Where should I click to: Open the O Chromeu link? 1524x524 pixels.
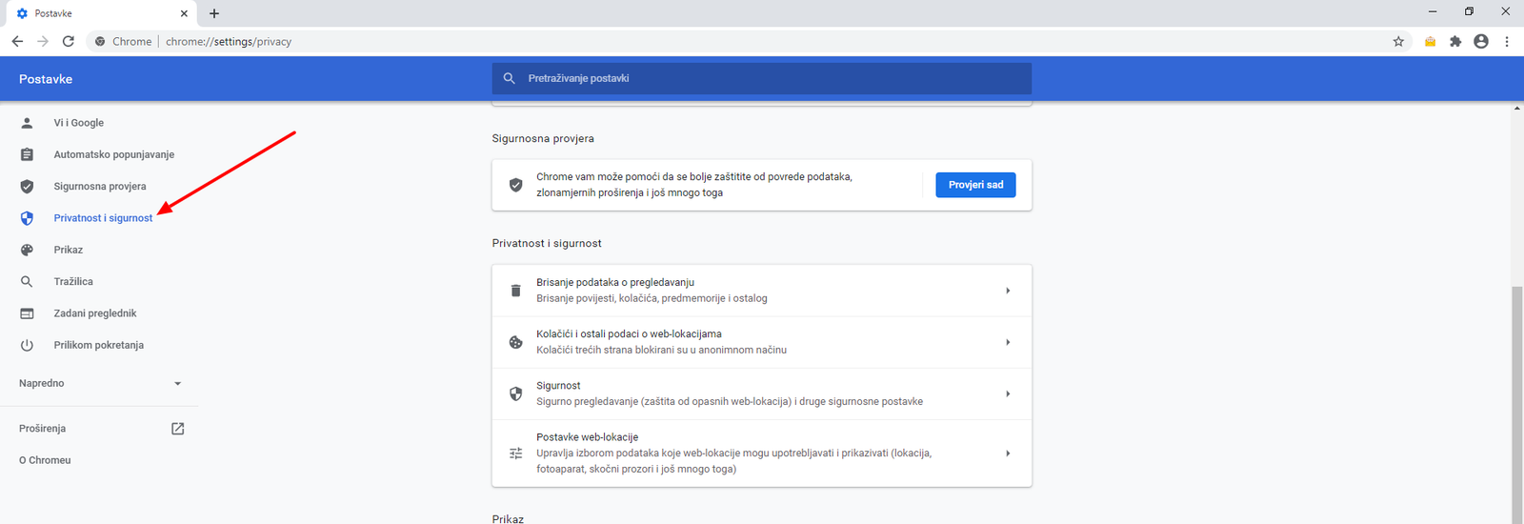point(45,460)
